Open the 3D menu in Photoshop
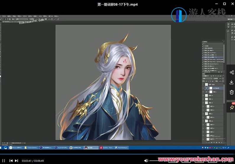Viewport: 235px width, 164px height. (40, 16)
